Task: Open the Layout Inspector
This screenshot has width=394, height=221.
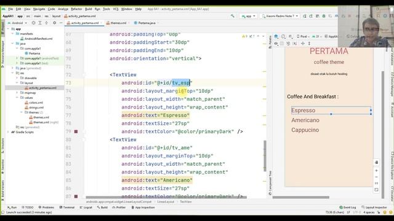Action: [x=374, y=207]
